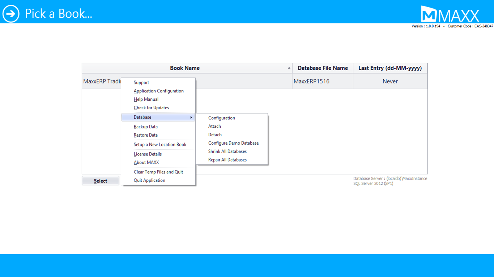Sort by the Book Name column header
The image size is (494, 277).
coord(185,68)
